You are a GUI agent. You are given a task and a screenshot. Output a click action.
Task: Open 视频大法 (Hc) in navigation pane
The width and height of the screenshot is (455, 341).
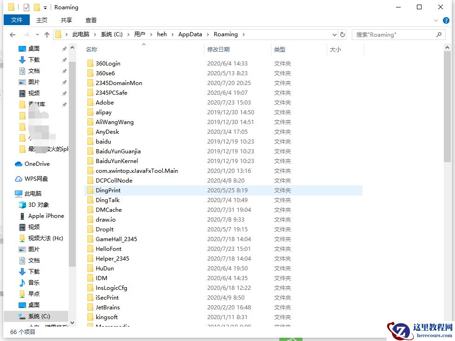tap(45, 238)
